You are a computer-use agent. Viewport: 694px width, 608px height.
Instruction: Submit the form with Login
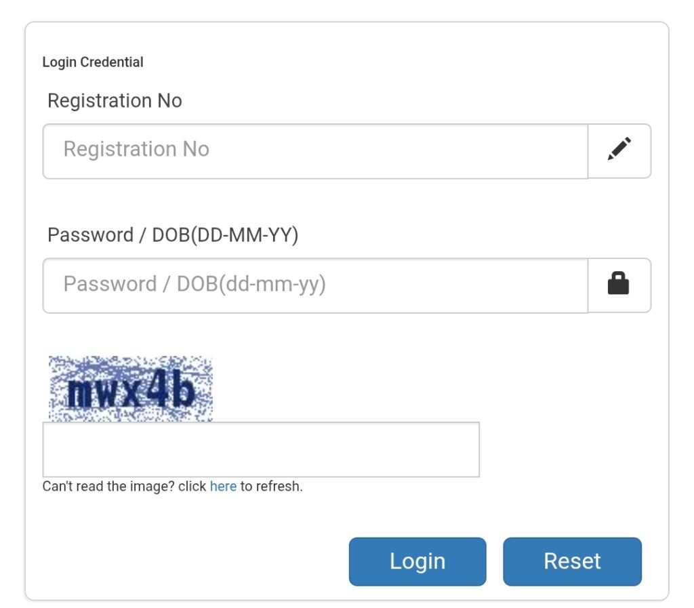click(x=417, y=561)
